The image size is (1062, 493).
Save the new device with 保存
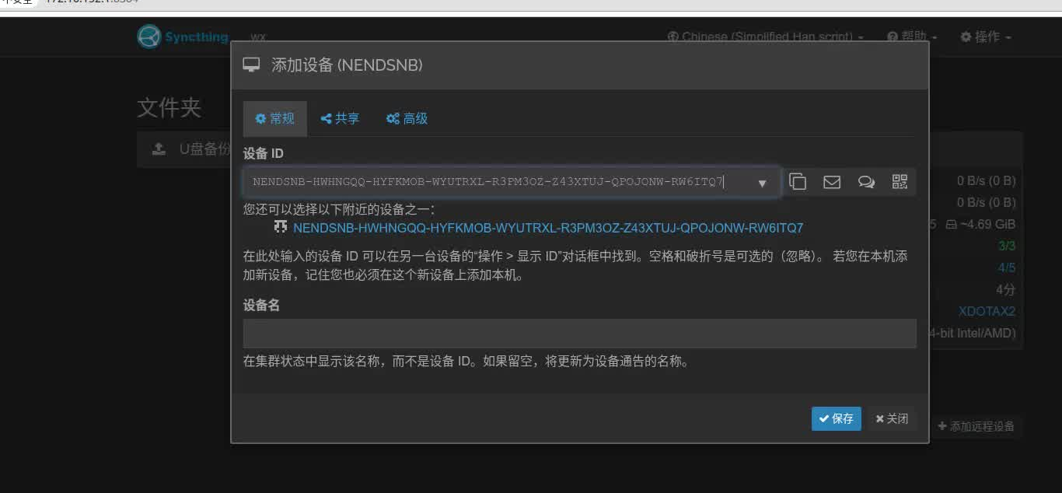tap(836, 418)
